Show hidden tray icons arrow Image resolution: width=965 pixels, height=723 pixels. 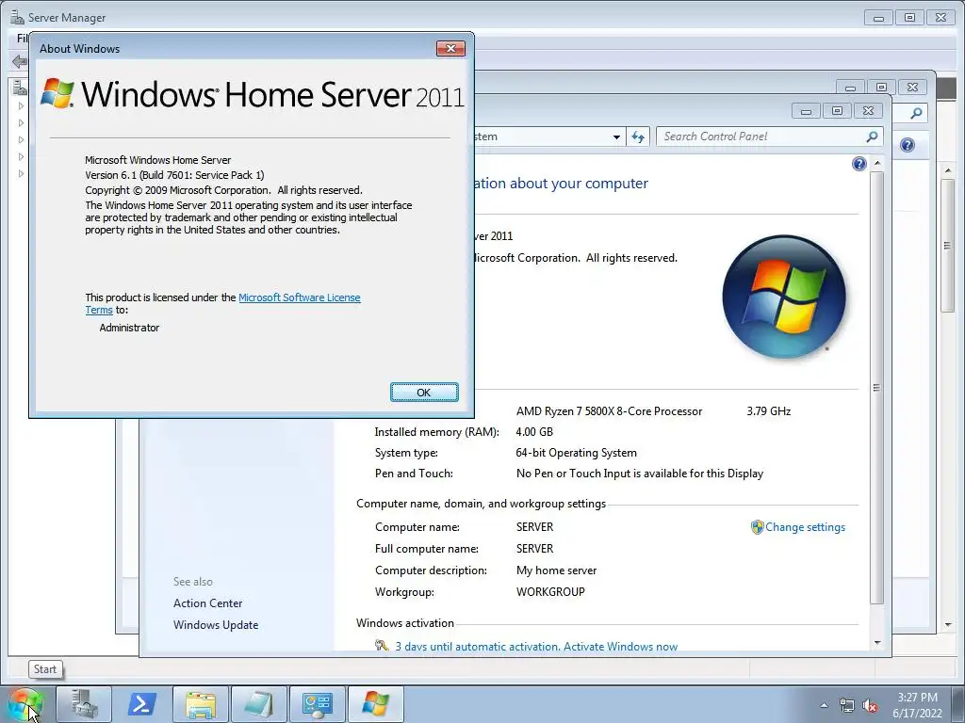(x=824, y=706)
